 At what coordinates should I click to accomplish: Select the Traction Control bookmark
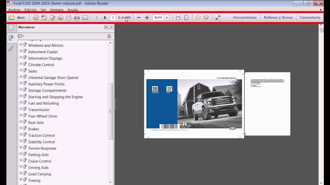click(x=42, y=135)
